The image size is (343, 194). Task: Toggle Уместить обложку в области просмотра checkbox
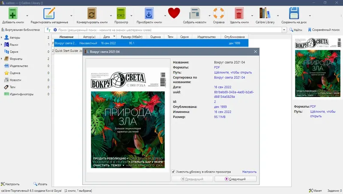pos(173,171)
